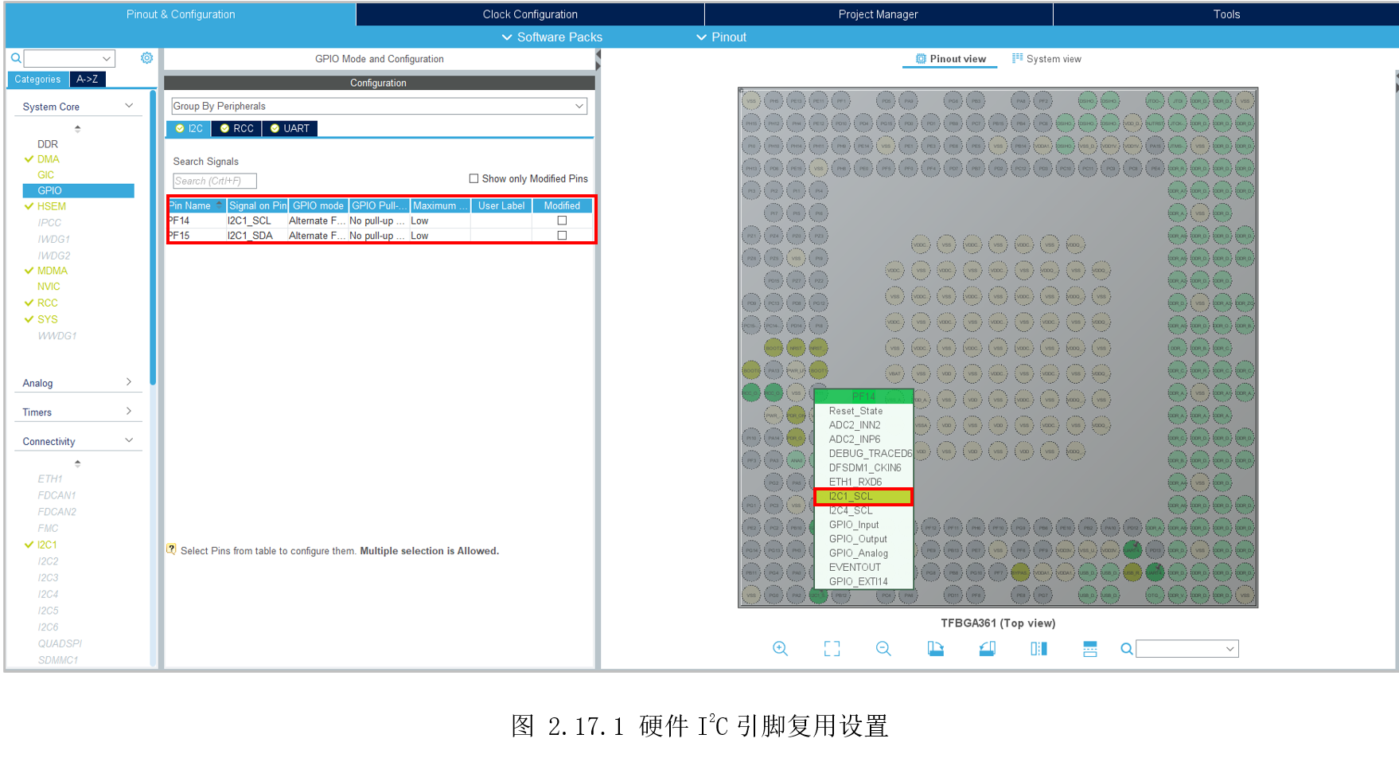Click the zoom in icon below pinout
This screenshot has width=1399, height=758.
pos(780,649)
